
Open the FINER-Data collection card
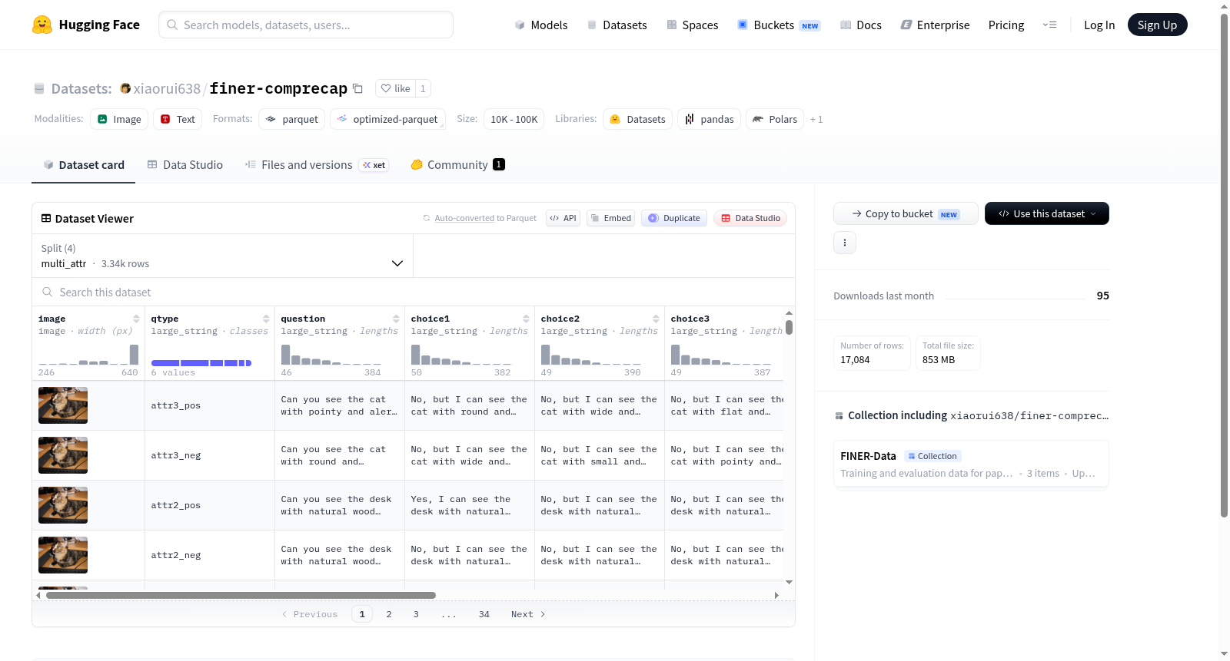pyautogui.click(x=971, y=464)
